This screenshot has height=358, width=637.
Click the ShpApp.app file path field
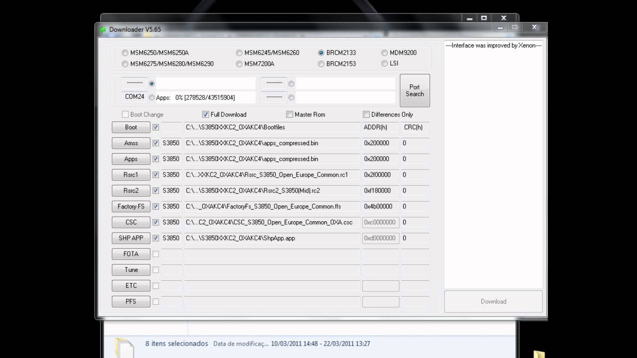click(x=272, y=238)
